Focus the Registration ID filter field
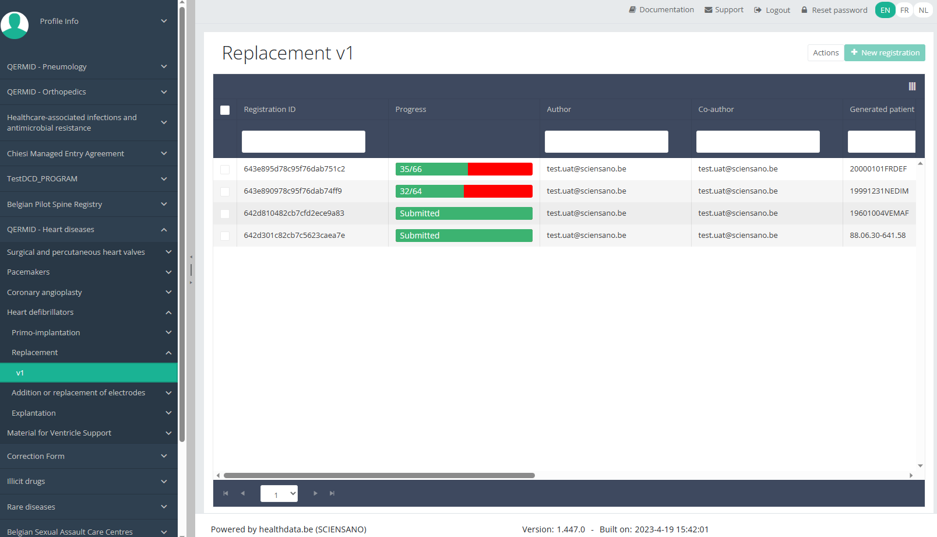The width and height of the screenshot is (937, 537). pos(304,142)
